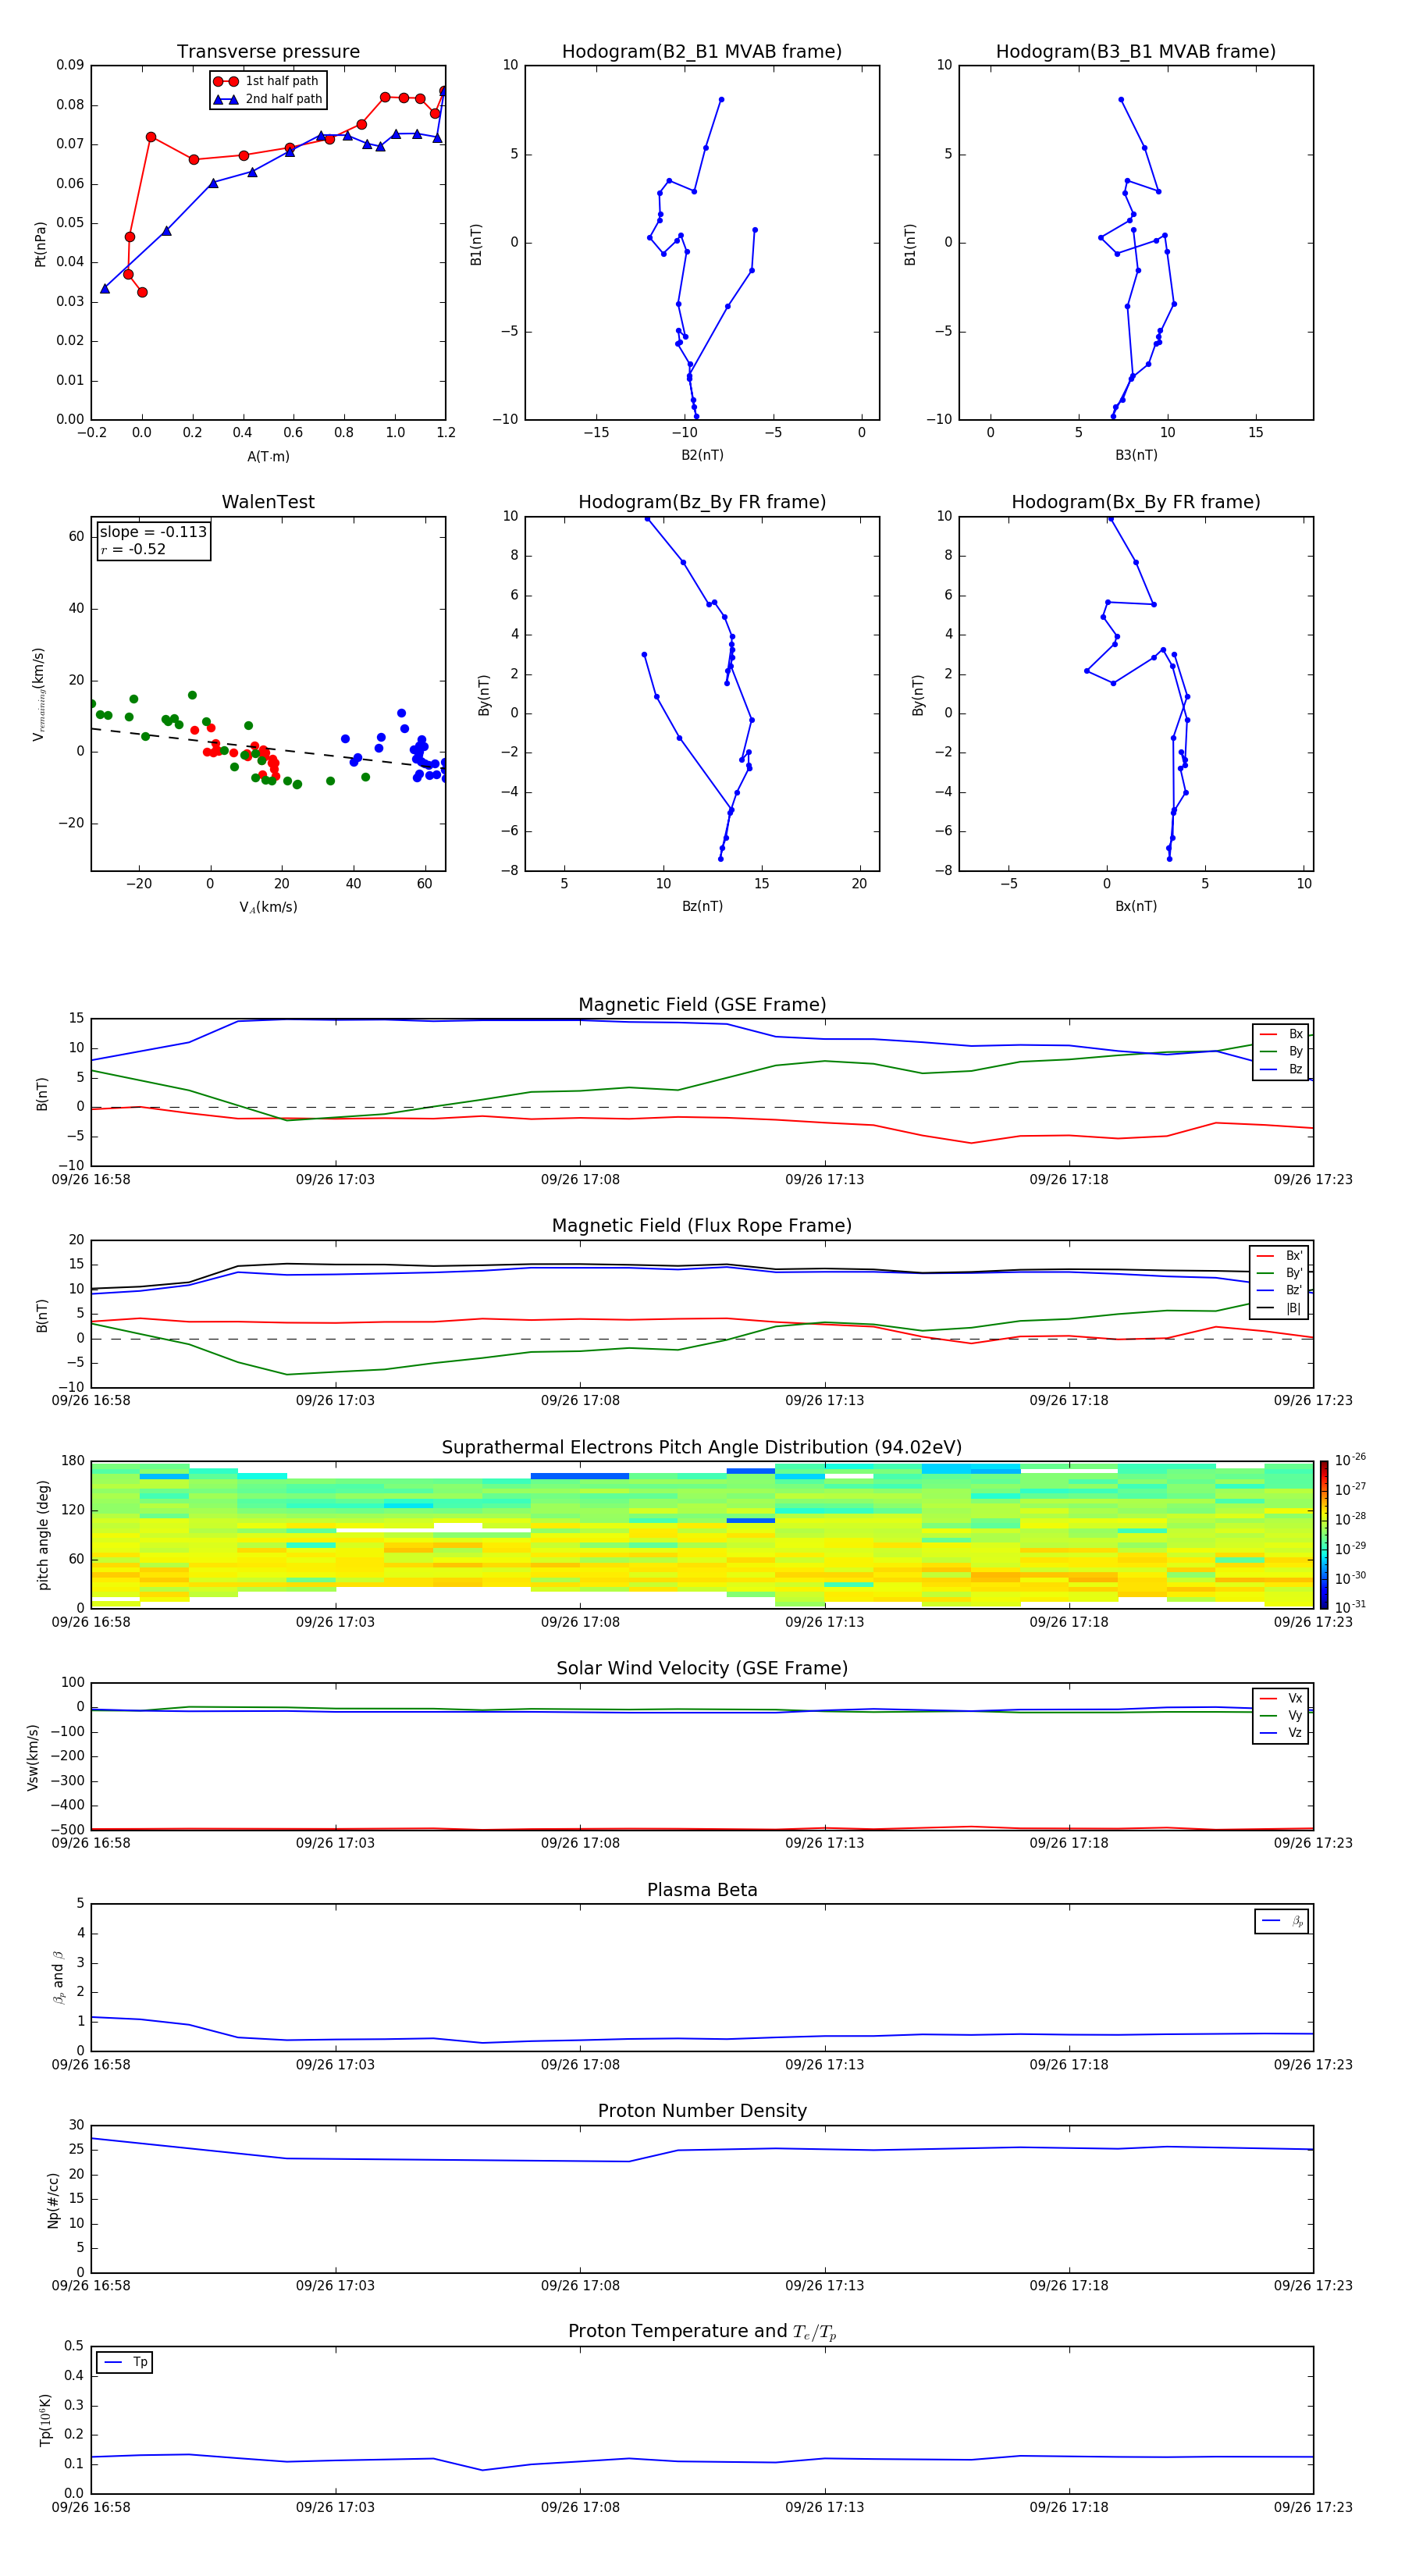Click 09/26 16:58 tick under Solar Wind Velocity plot
The width and height of the screenshot is (1405, 2576).
pyautogui.click(x=91, y=1843)
